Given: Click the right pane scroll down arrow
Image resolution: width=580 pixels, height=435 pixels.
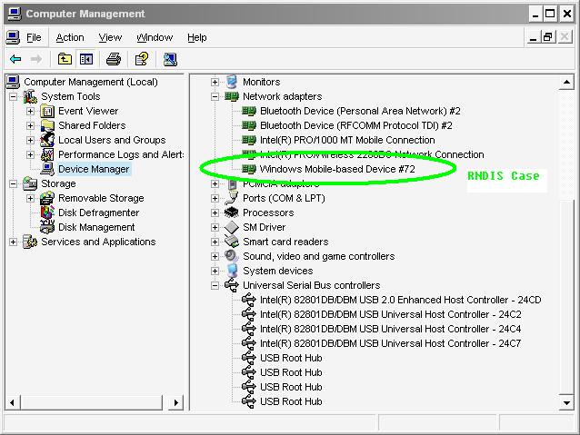Looking at the screenshot, I should 566,402.
